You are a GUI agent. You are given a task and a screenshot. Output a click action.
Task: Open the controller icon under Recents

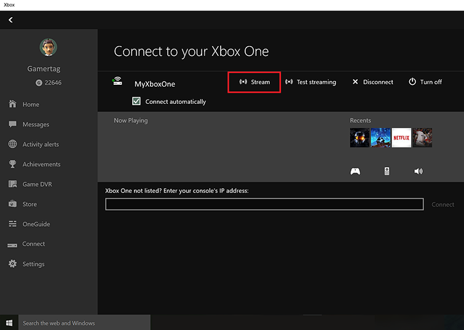click(355, 171)
